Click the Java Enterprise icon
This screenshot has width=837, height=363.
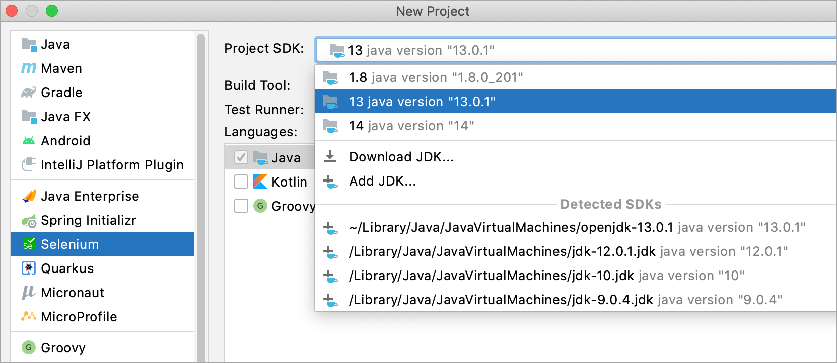[29, 196]
